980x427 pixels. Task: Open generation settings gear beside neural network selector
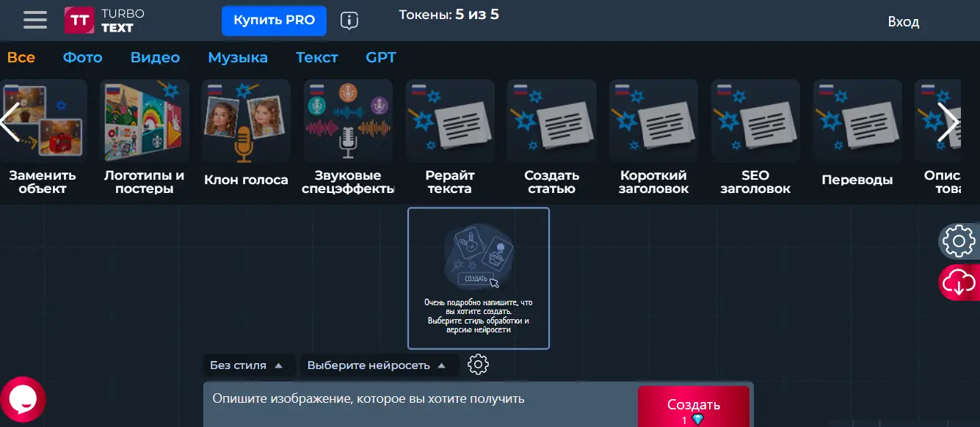[x=478, y=365]
